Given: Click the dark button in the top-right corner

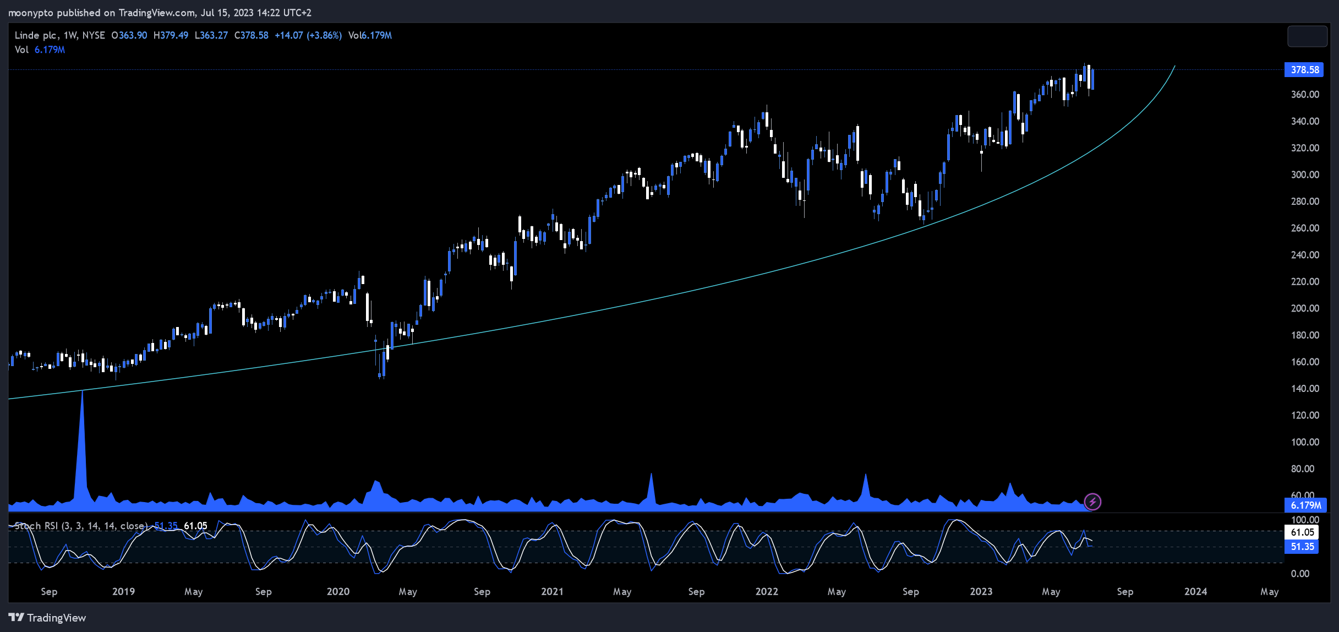Looking at the screenshot, I should (1307, 36).
